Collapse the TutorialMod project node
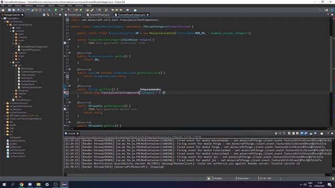Screen dimensions: 335x188 (2, 18)
